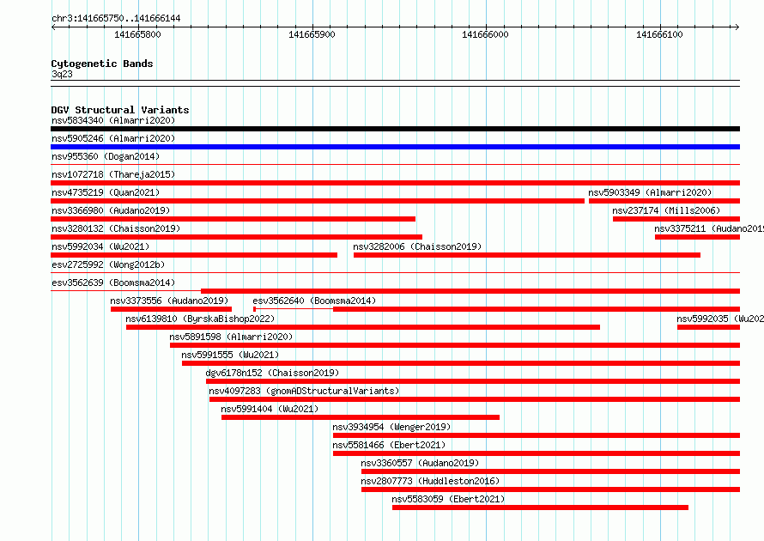Select the red bar under nsv5583059
Screen dimensions: 764x541
[x=540, y=508]
